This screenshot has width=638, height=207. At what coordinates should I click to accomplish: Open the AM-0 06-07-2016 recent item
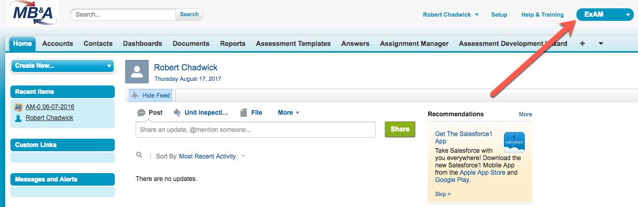[50, 107]
